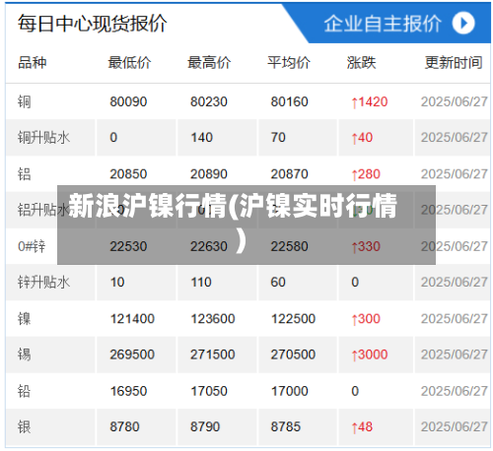Click the ↑1420 change value
This screenshot has width=493, height=451.
370,102
